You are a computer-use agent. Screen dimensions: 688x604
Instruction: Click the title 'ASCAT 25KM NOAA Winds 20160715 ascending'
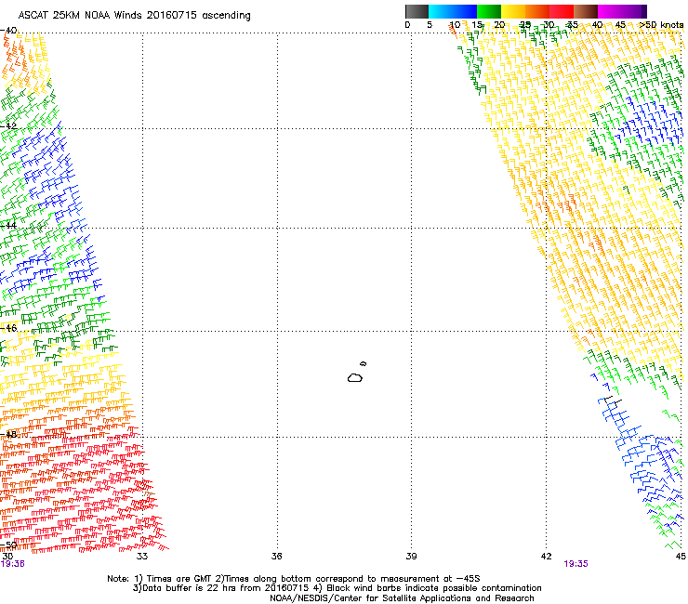pos(134,16)
